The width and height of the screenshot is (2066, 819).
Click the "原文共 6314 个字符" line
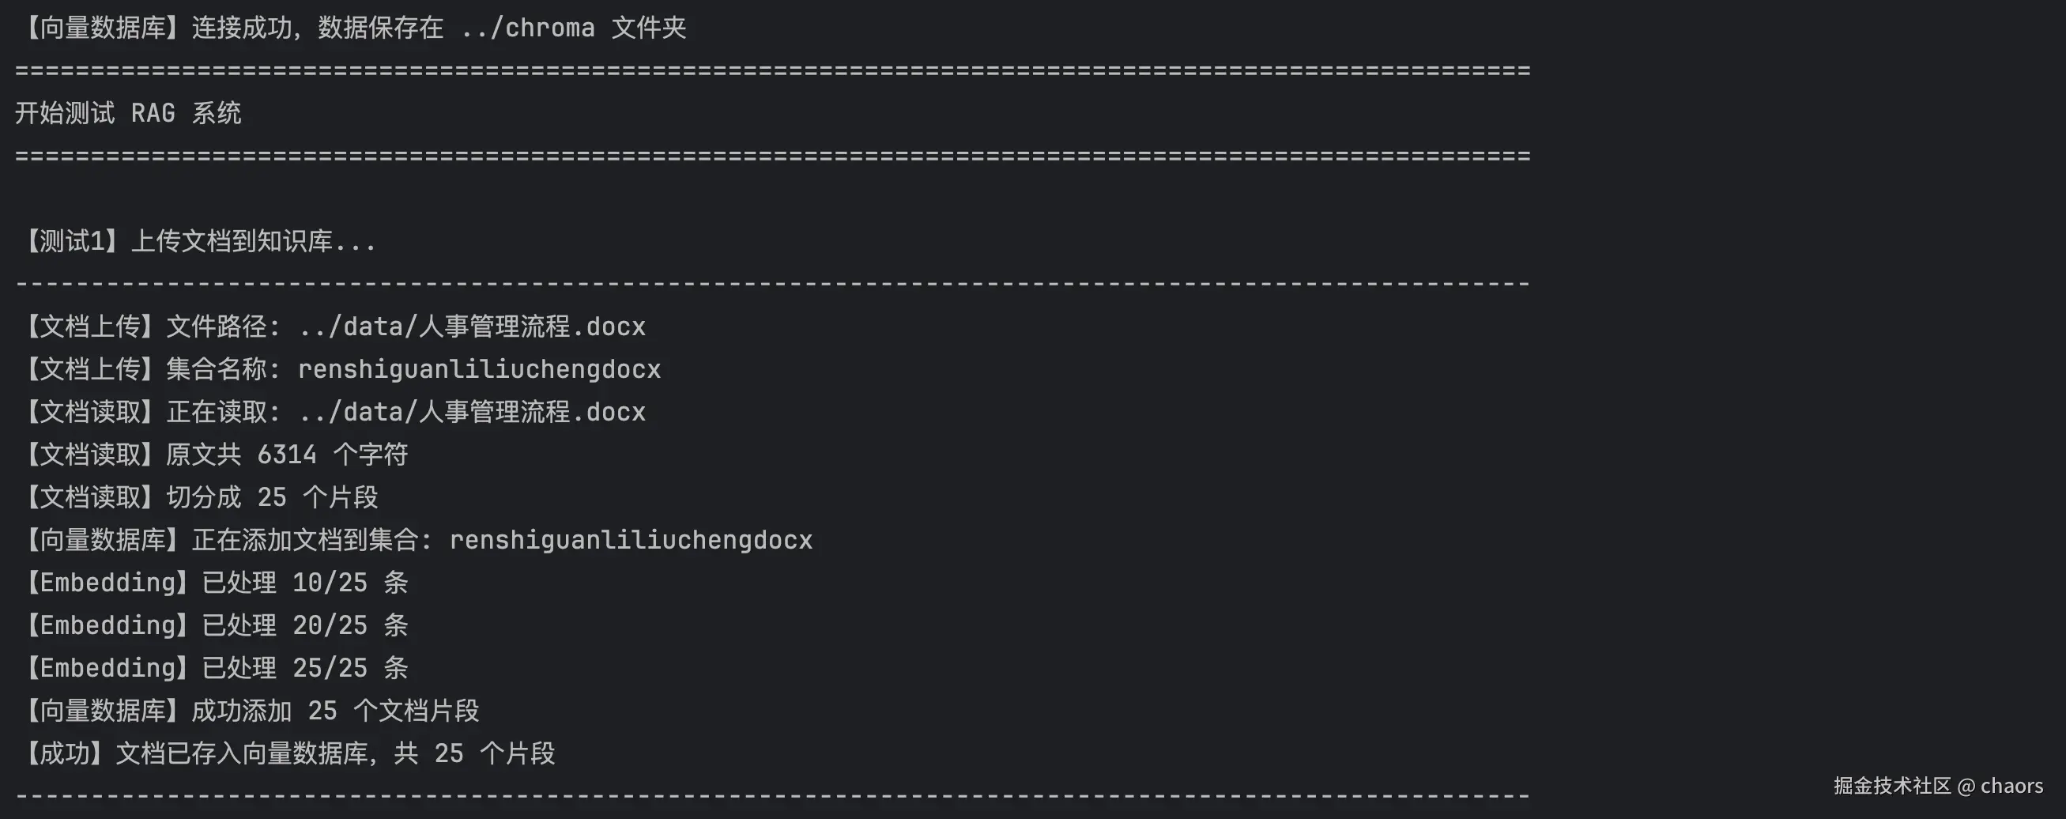point(286,455)
